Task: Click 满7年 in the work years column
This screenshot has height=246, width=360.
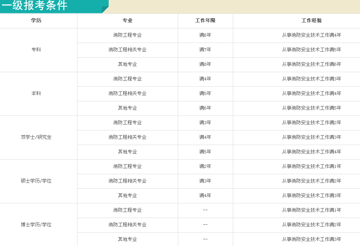Action: 205,49
